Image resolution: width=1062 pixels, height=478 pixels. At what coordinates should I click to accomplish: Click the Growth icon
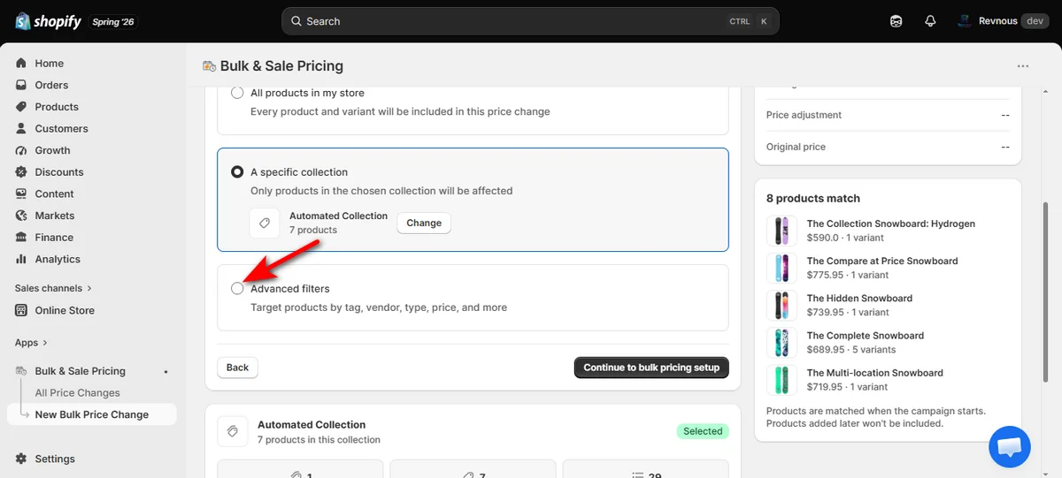point(21,150)
